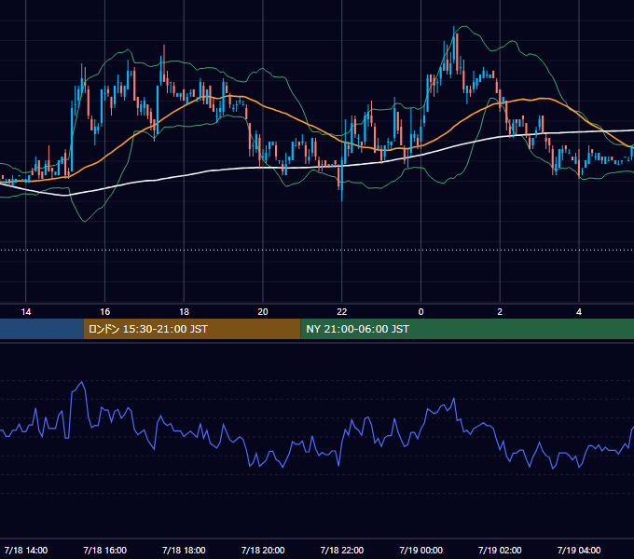634x559 pixels.
Task: Click the 7/18 20:00 date label
Action: click(x=263, y=550)
